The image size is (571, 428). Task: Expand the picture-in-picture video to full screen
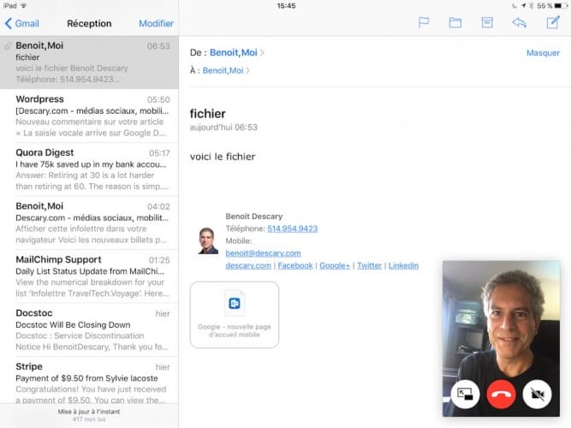coord(465,395)
